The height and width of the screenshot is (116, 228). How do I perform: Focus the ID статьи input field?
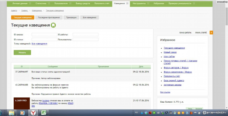(44, 40)
